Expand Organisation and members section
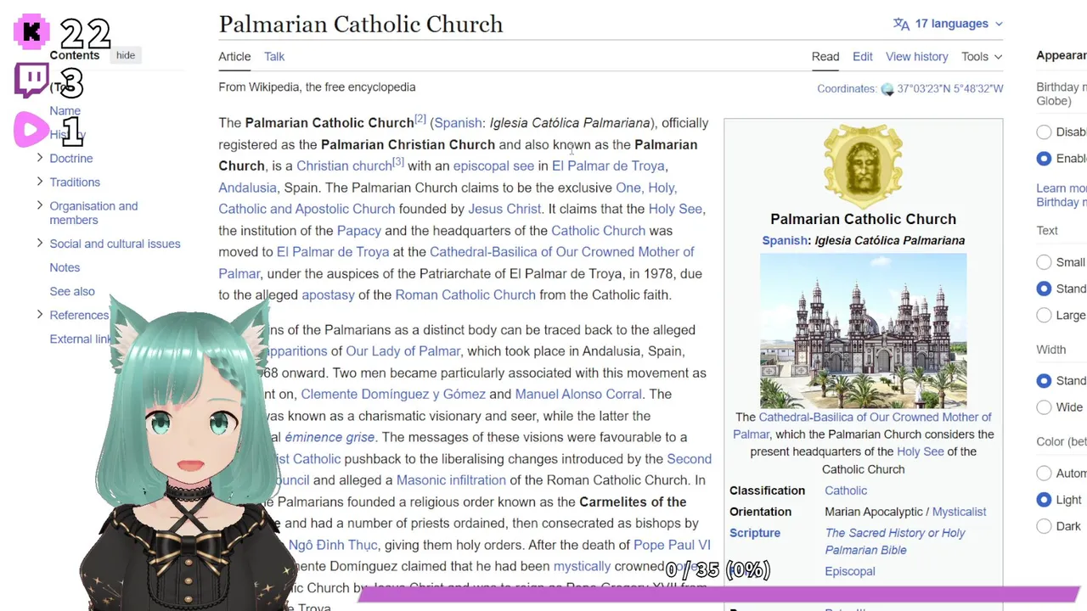The width and height of the screenshot is (1087, 611). pos(40,205)
